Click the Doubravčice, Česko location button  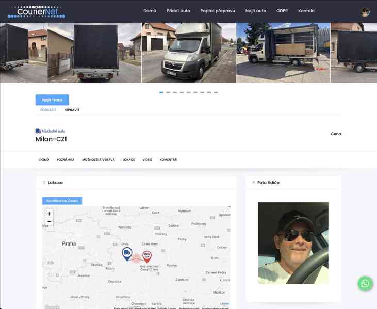(62, 201)
